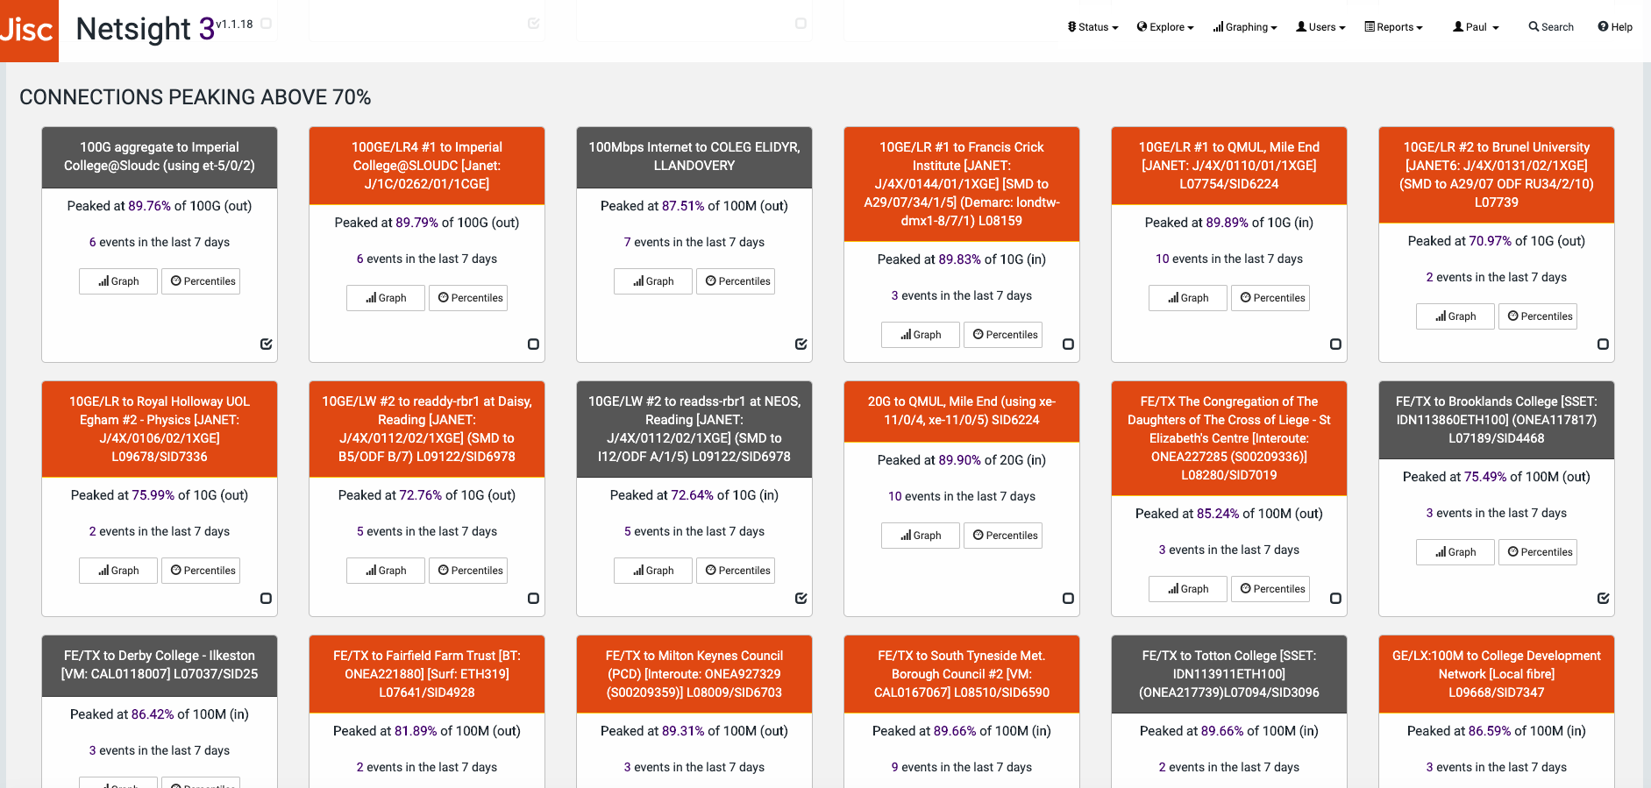
Task: Tick the Brunel University card checkbox
Action: click(1603, 344)
